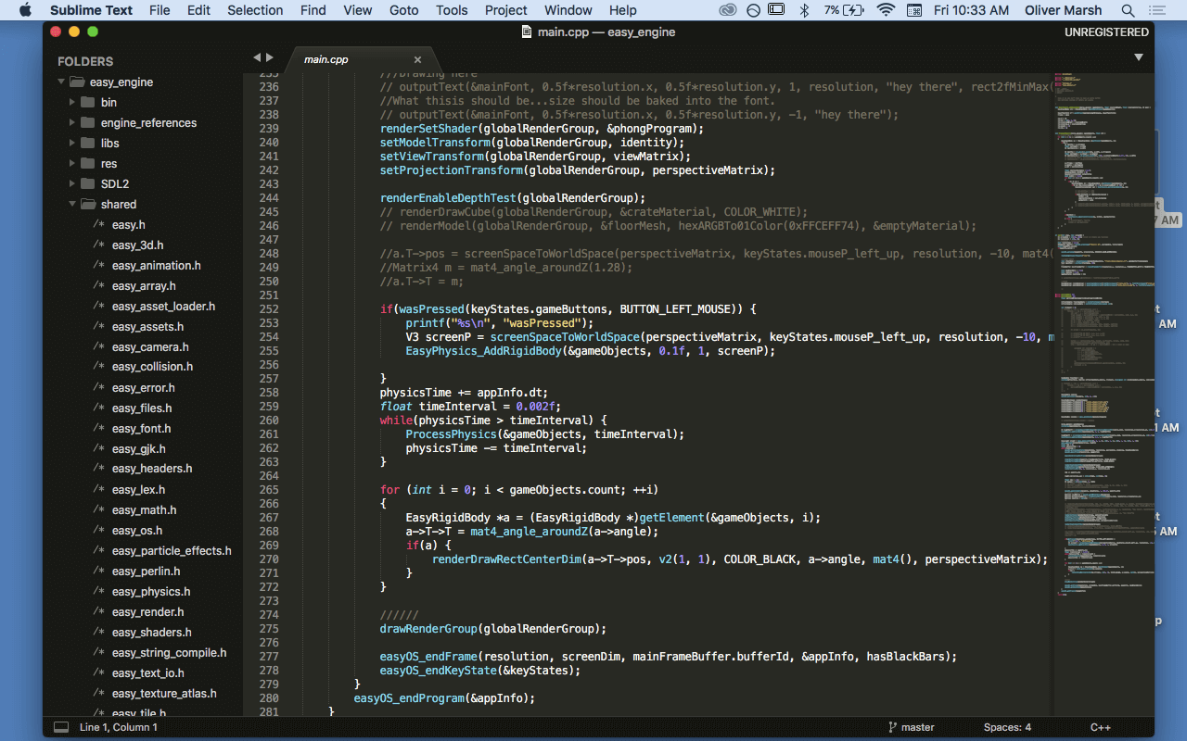Click the SDL2 folder icon
This screenshot has width=1187, height=741.
[88, 183]
